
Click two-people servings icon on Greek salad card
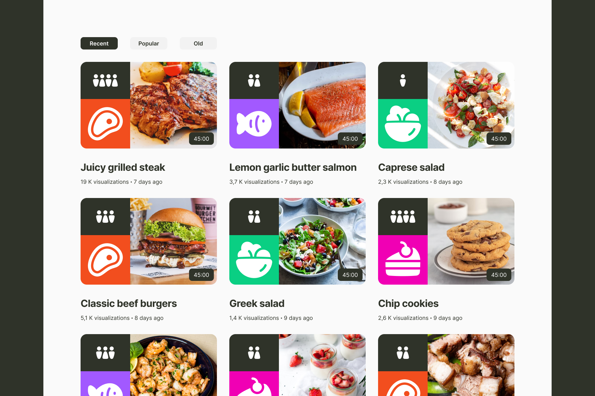click(254, 217)
